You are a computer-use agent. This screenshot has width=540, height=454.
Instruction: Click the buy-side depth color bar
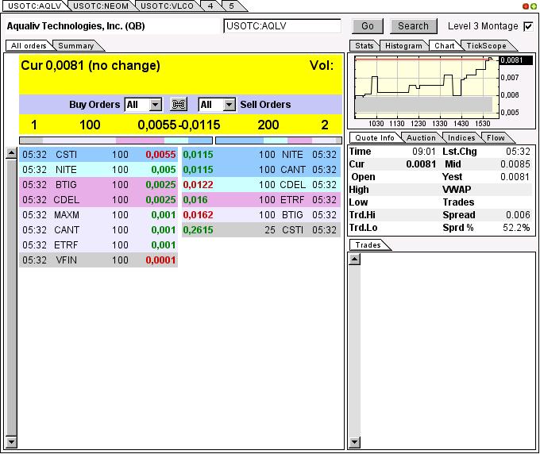pyautogui.click(x=116, y=140)
